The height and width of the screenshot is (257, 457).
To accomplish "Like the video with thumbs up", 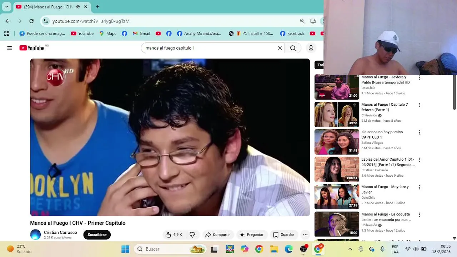I will pos(174,235).
